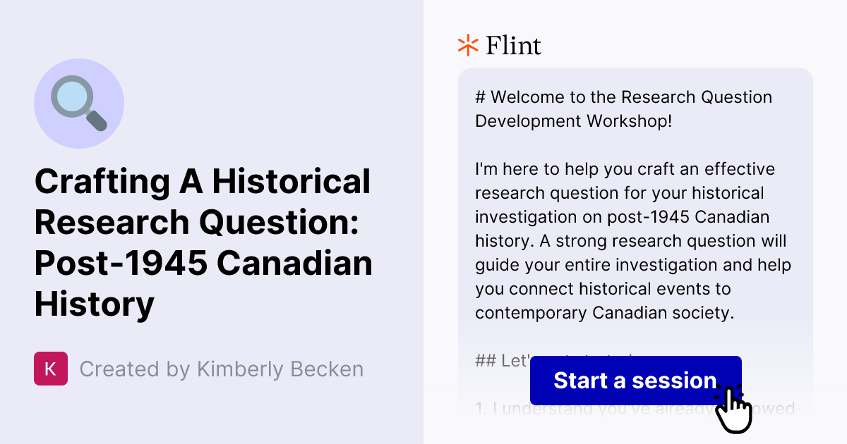The width and height of the screenshot is (847, 444).
Task: Start the session using the blue button
Action: 635,381
